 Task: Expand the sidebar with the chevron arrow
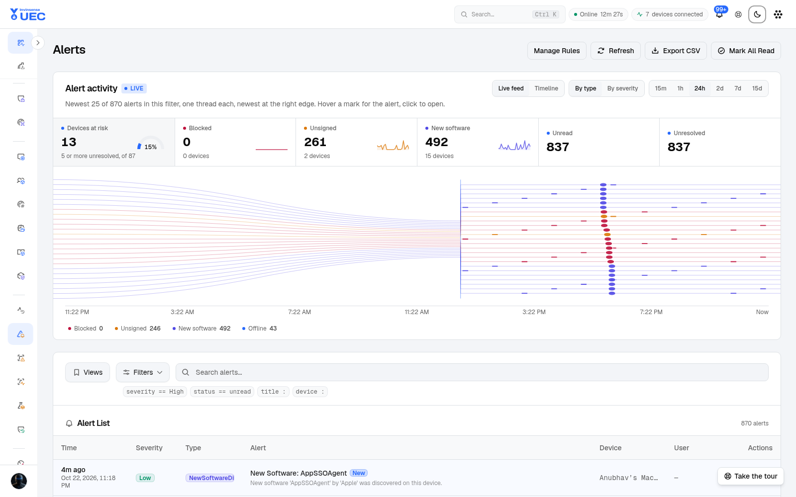38,43
